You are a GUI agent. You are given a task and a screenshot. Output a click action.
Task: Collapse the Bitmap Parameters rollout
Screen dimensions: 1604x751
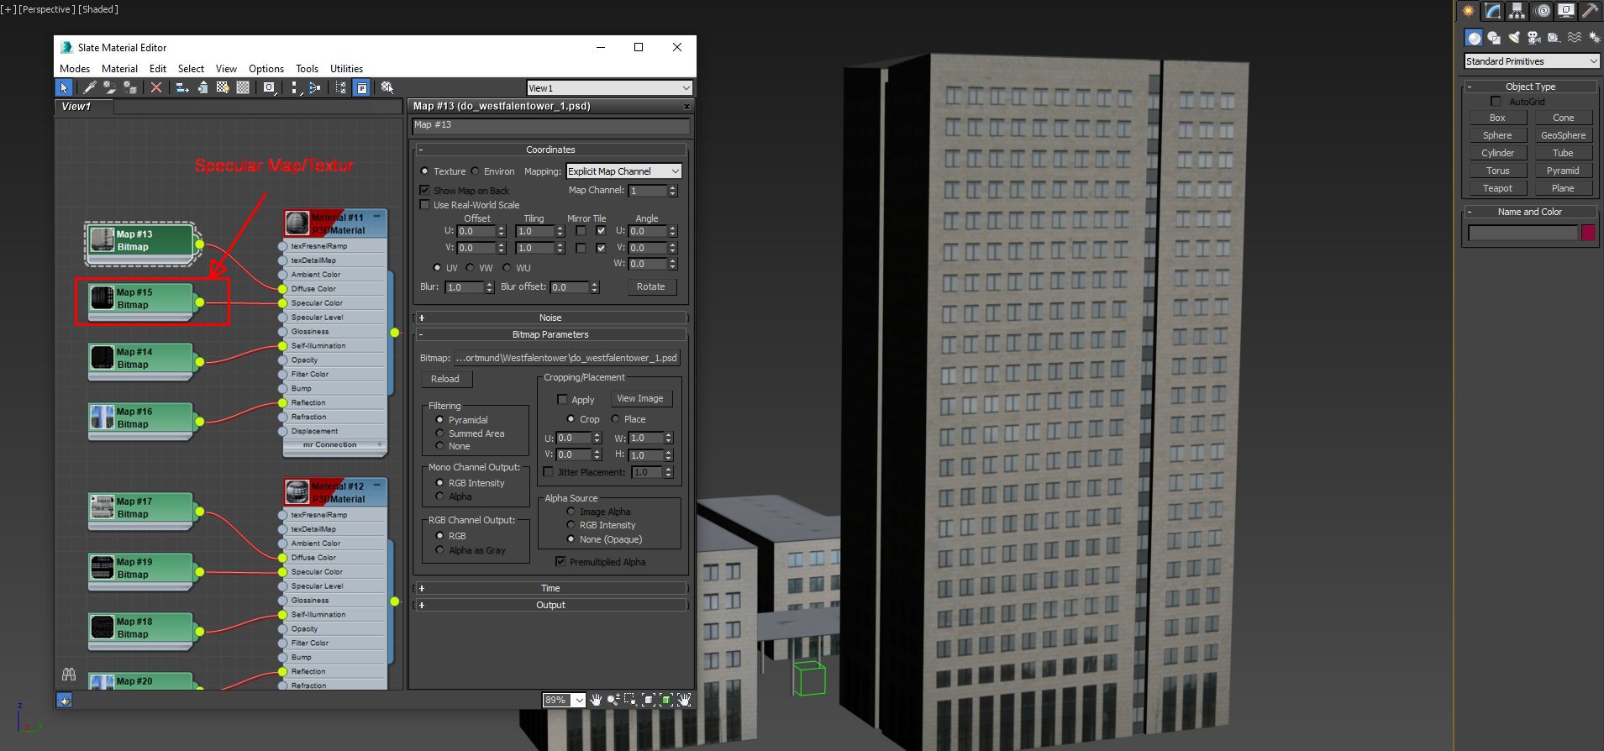(x=550, y=334)
